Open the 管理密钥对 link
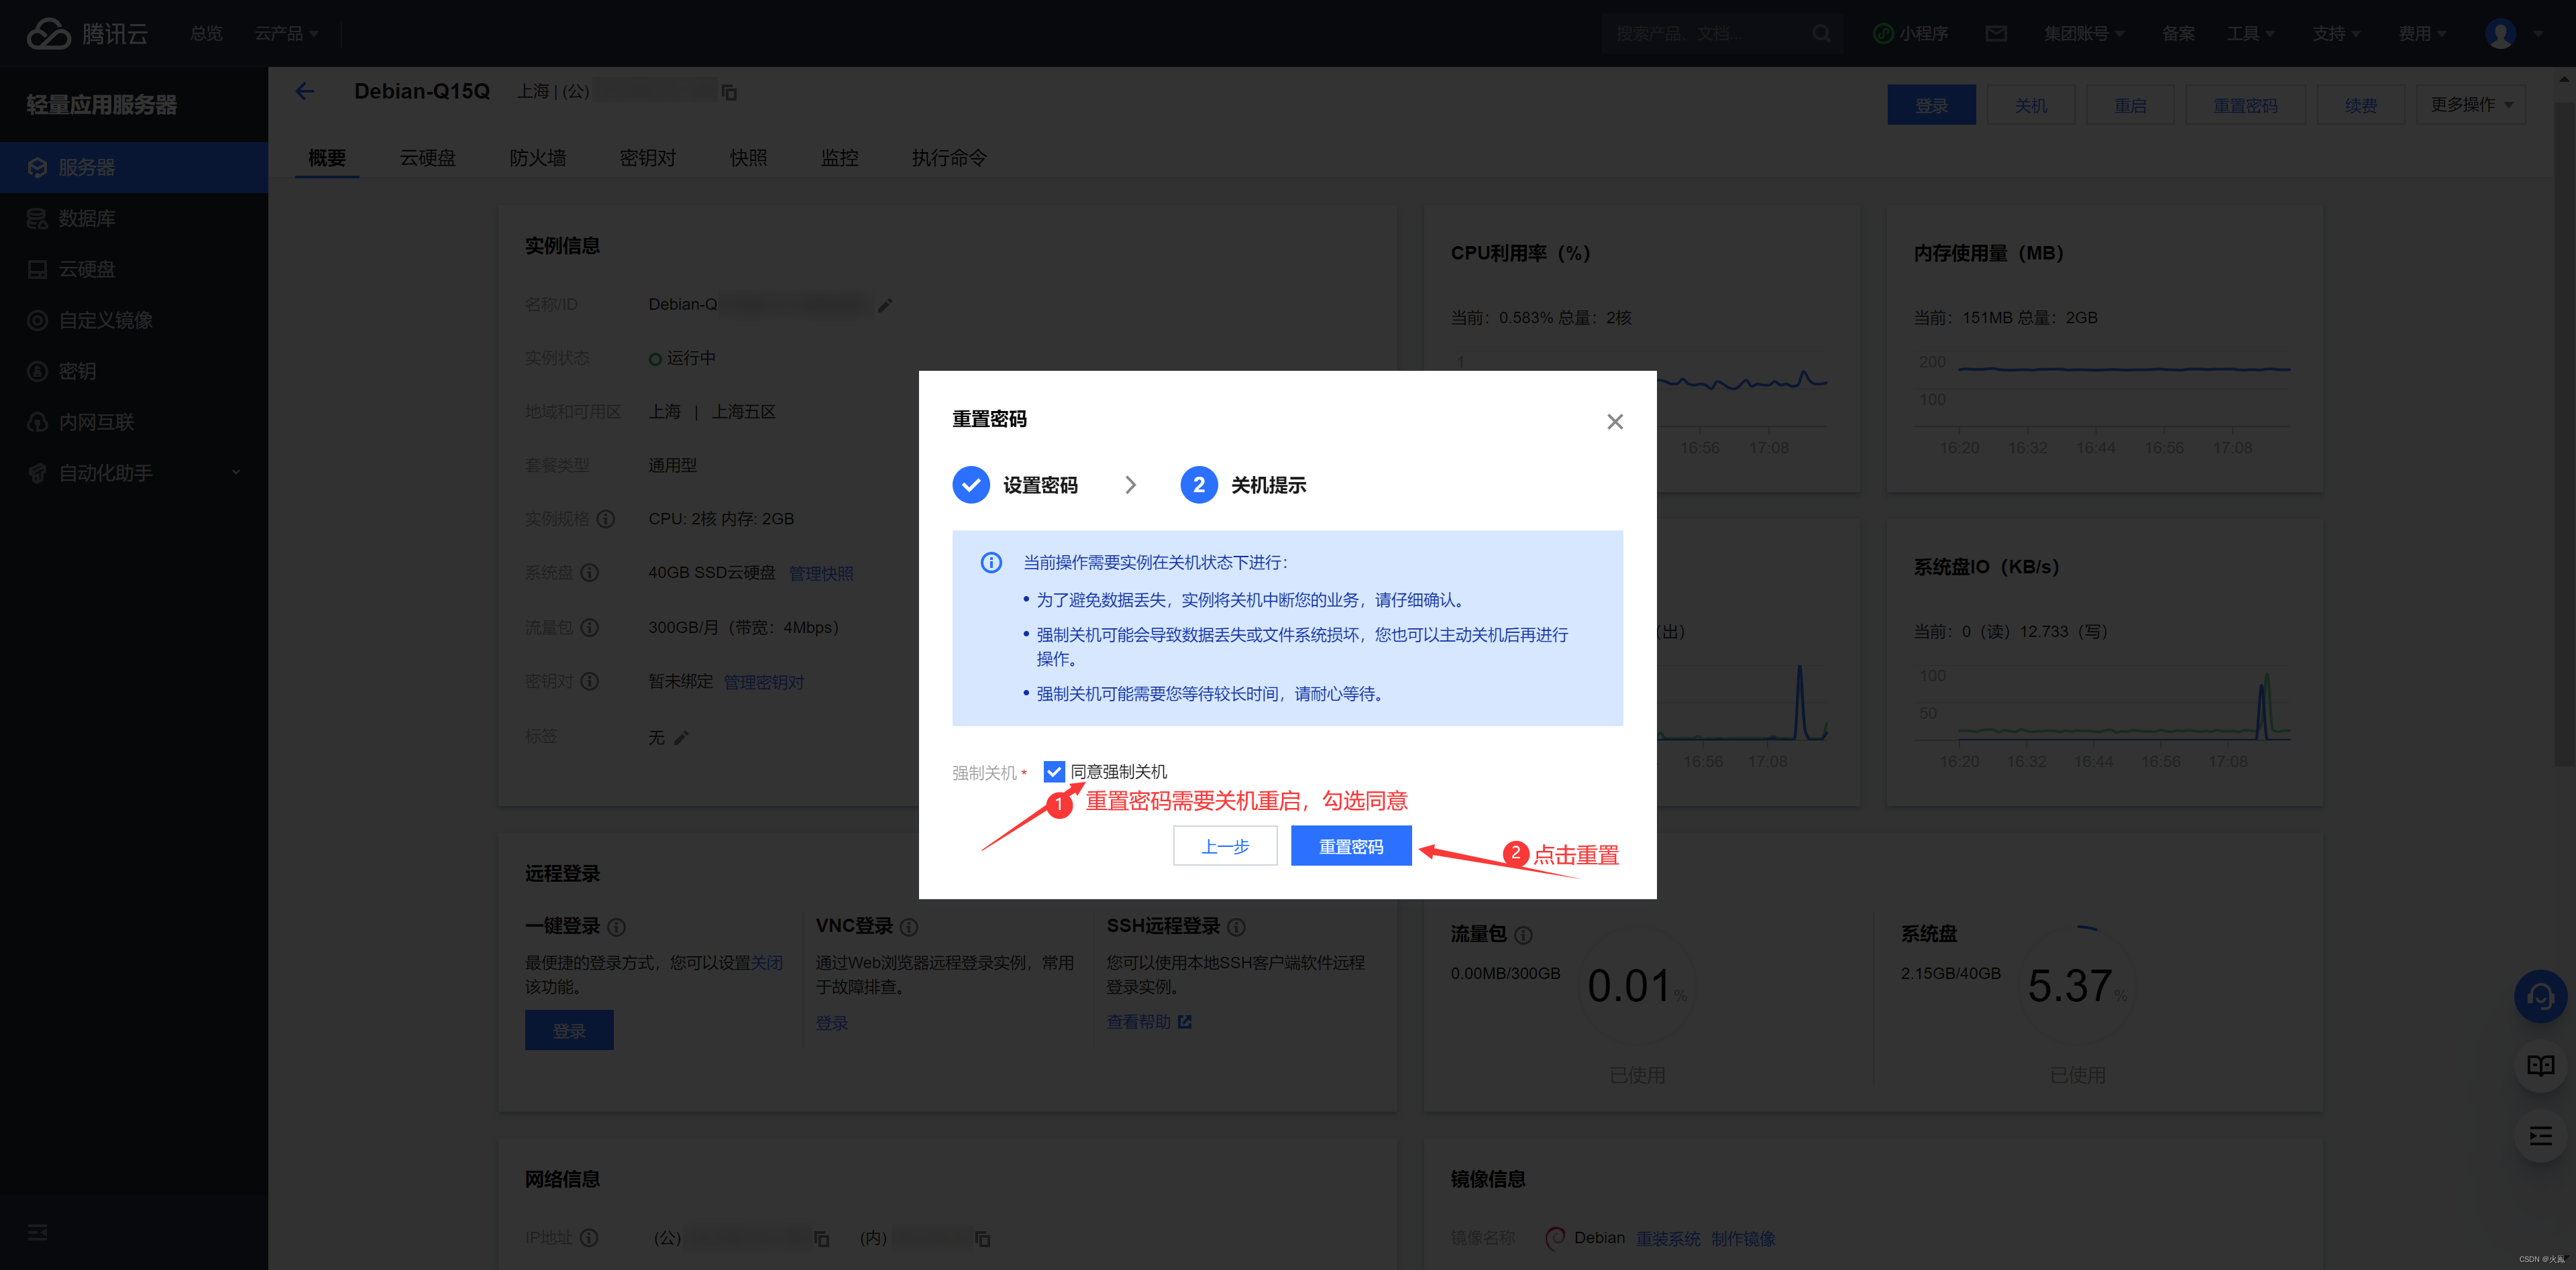Image resolution: width=2576 pixels, height=1270 pixels. pyautogui.click(x=763, y=683)
